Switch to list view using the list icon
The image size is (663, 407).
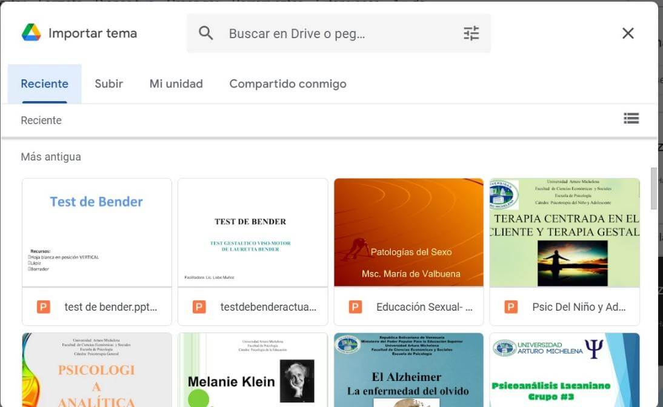point(631,118)
